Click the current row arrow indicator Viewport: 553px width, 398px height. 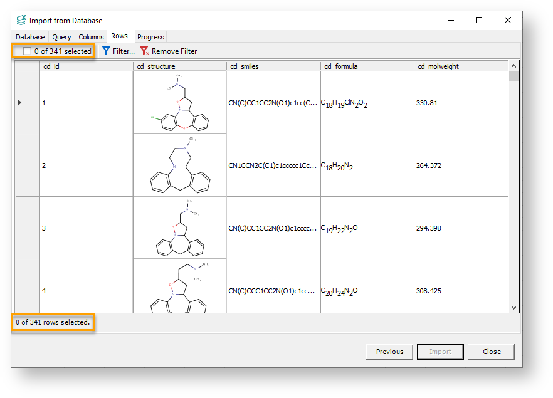19,102
